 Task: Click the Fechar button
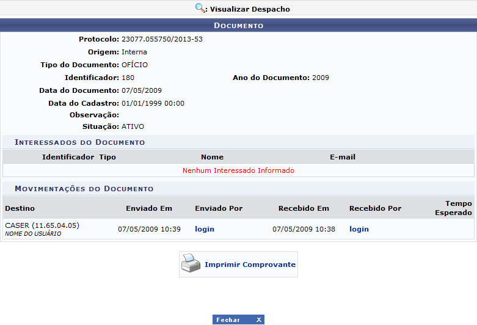click(x=238, y=320)
